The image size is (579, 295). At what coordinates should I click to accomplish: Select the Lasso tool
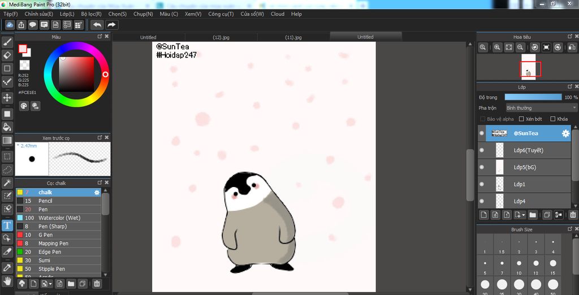[x=7, y=170]
